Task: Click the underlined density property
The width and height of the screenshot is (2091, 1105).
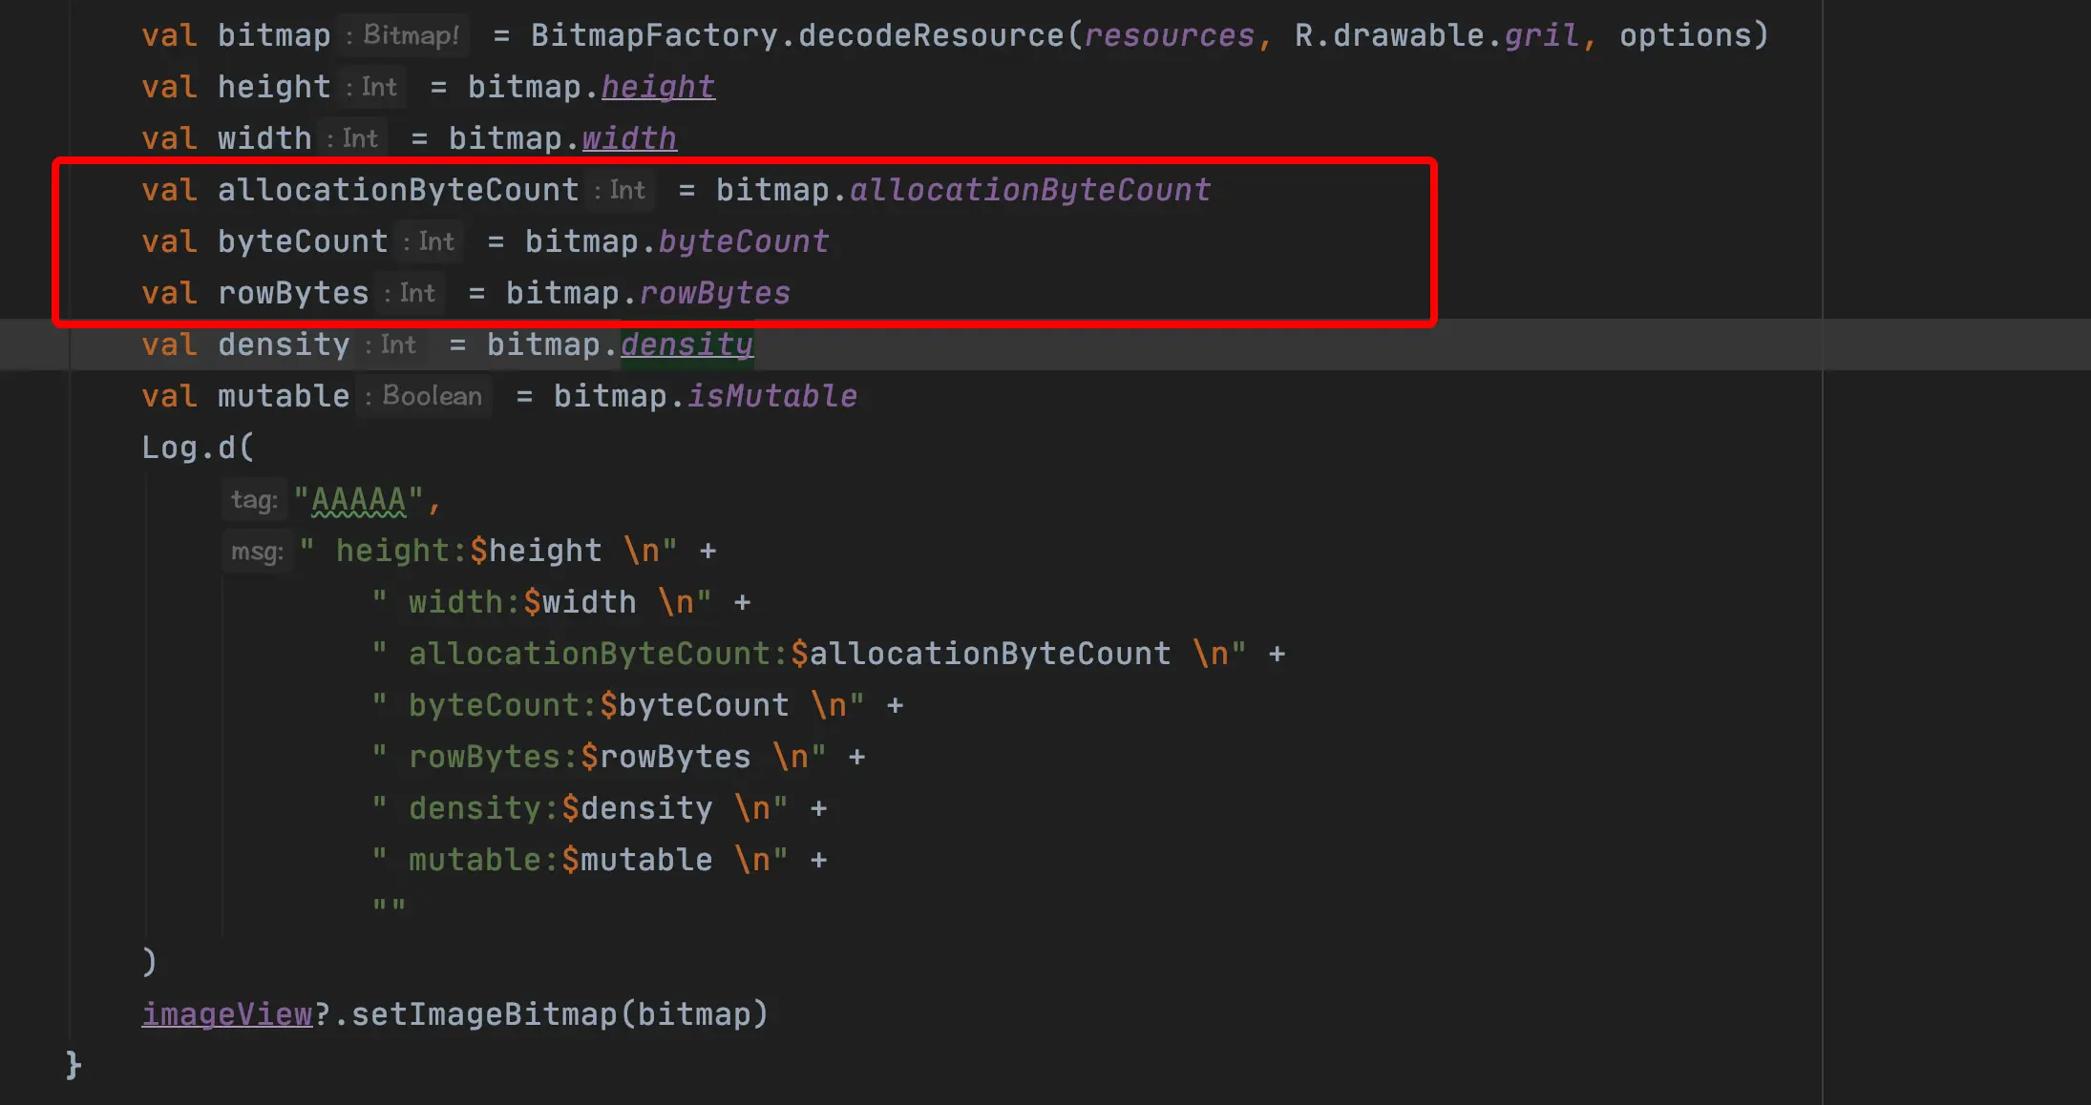Action: tap(686, 344)
